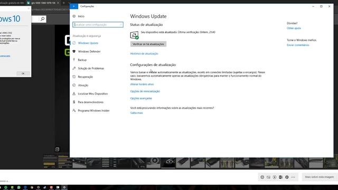Open the three-dots more options in image viewer
338x190 pixels.
coord(293,177)
